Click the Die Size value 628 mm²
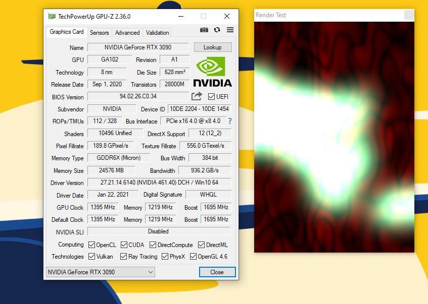This screenshot has height=304, width=428. click(174, 72)
